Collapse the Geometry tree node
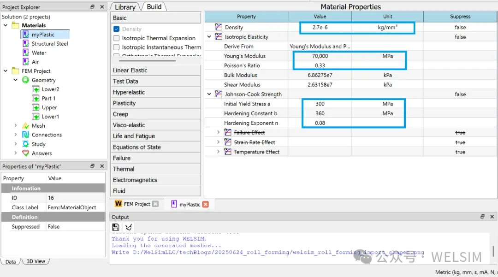The width and height of the screenshot is (498, 277). (16, 80)
